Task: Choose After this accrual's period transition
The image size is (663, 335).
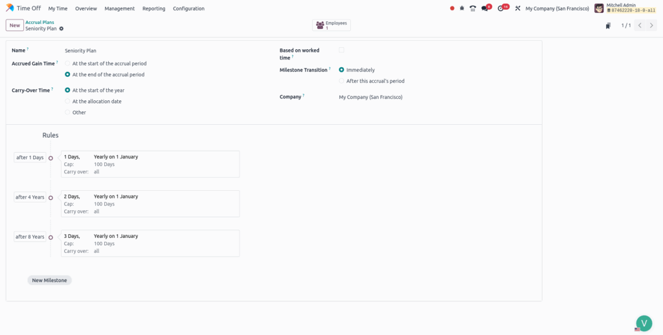Action: (341, 81)
